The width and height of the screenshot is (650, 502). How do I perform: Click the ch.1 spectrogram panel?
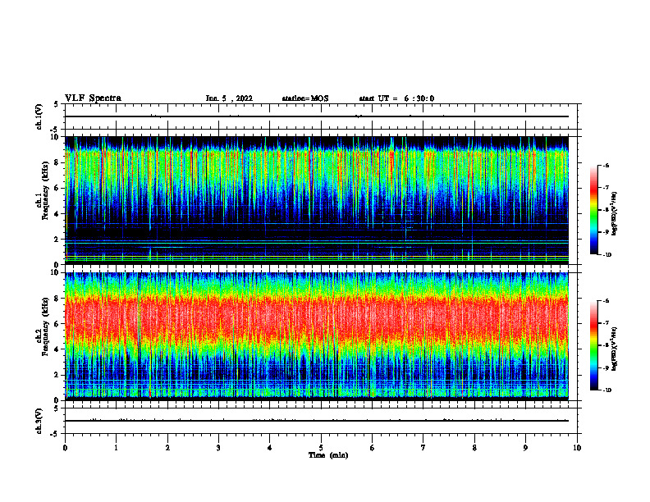317,200
